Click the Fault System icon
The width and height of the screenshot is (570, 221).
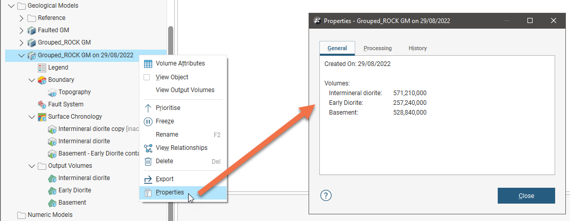pyautogui.click(x=42, y=104)
